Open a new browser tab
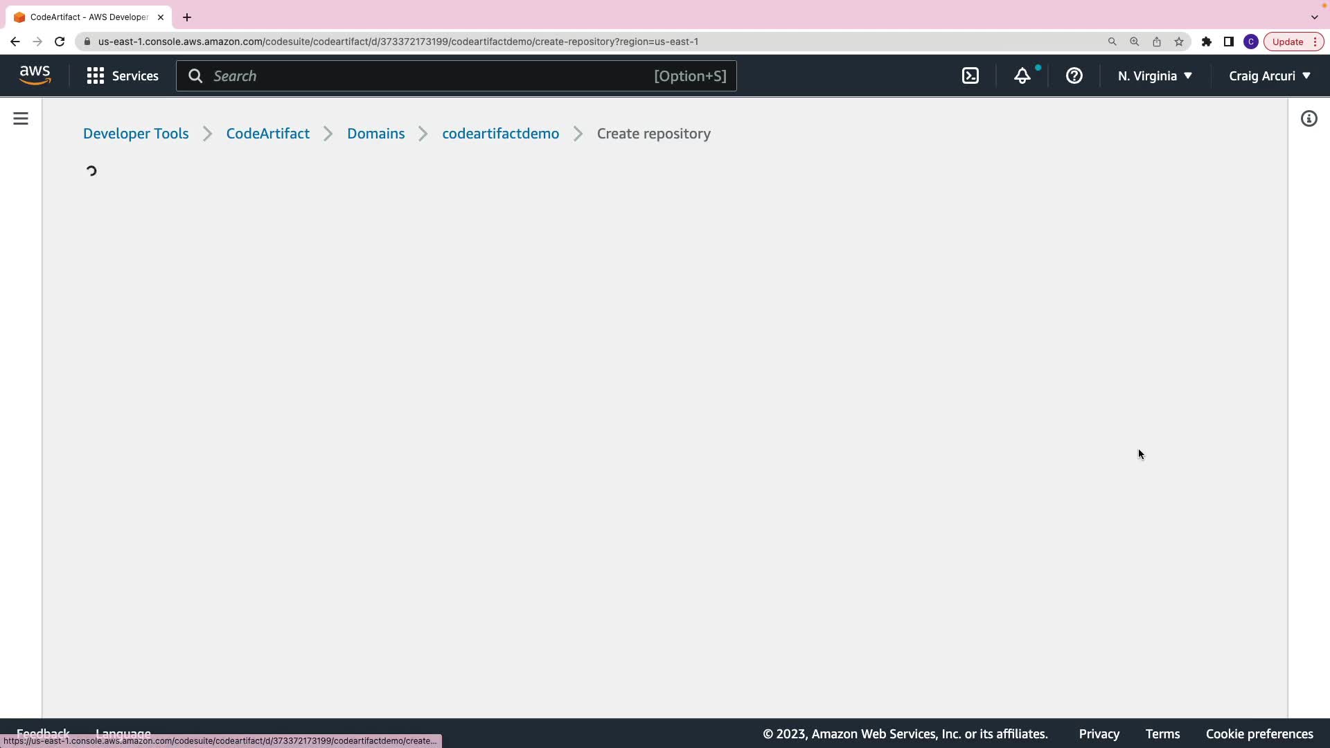 [187, 17]
